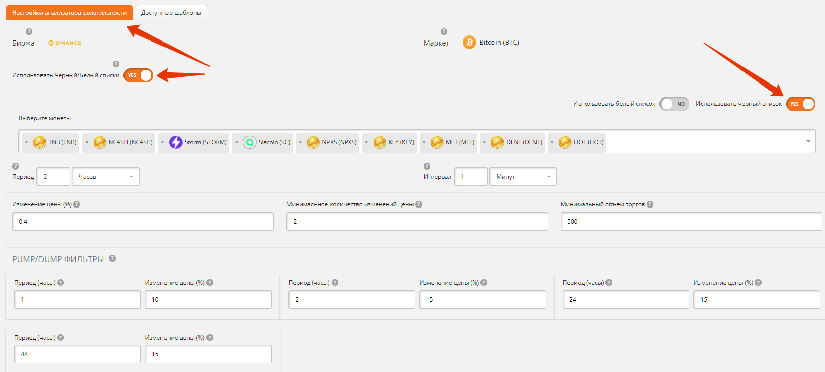Click help icon next to PUMP/DUMP ФИЛЬТРЫ heading
The height and width of the screenshot is (372, 825).
112,258
